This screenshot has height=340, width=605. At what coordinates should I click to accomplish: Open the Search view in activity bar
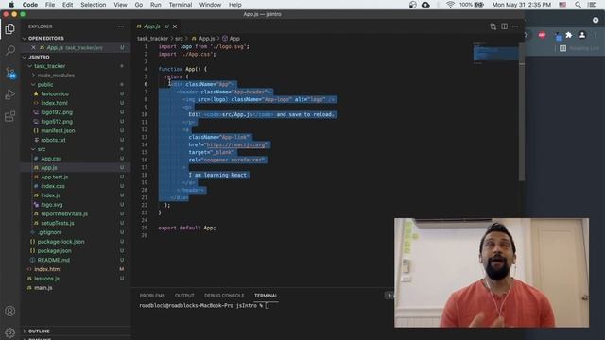click(10, 50)
